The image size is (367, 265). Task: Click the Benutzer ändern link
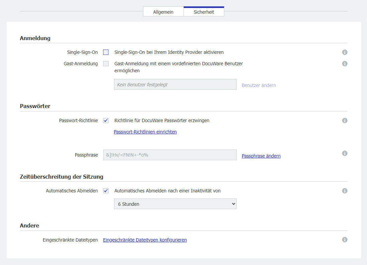click(259, 85)
